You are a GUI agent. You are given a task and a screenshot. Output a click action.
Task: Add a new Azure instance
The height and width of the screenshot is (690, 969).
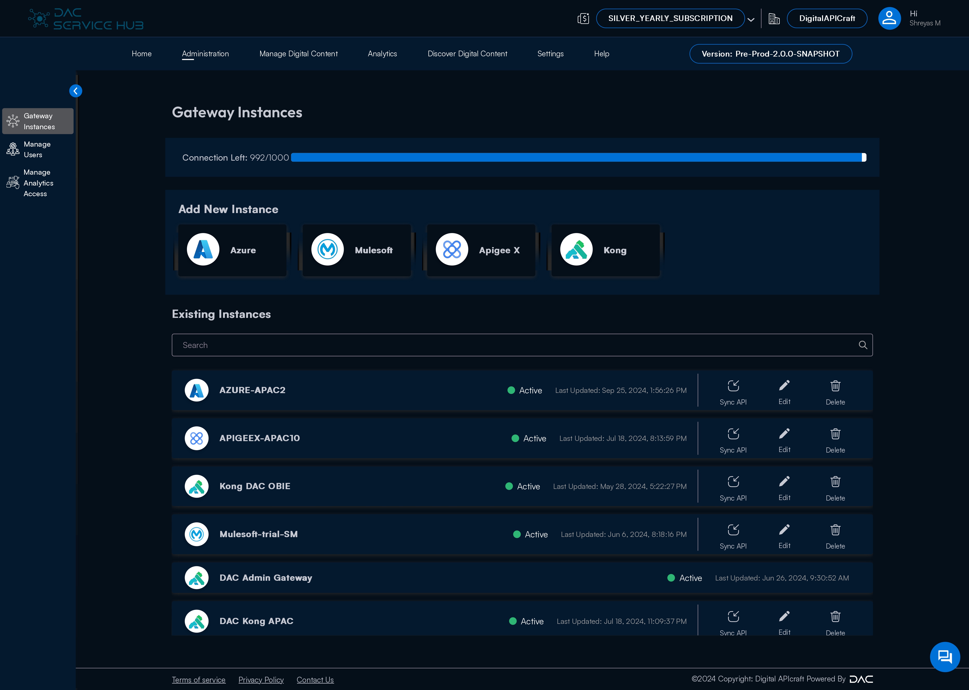tap(232, 250)
